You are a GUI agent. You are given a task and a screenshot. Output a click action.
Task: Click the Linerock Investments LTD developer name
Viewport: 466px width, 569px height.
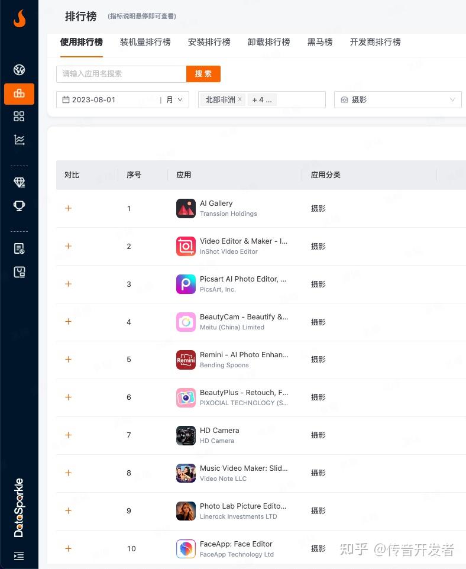pos(238,516)
